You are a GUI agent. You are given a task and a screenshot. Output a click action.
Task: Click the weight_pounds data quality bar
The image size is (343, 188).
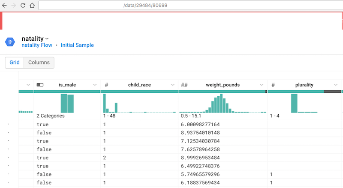click(x=222, y=91)
